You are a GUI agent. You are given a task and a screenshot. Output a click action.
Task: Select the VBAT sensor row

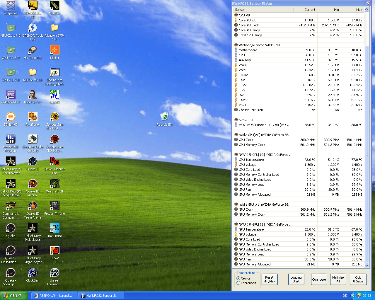(299, 105)
